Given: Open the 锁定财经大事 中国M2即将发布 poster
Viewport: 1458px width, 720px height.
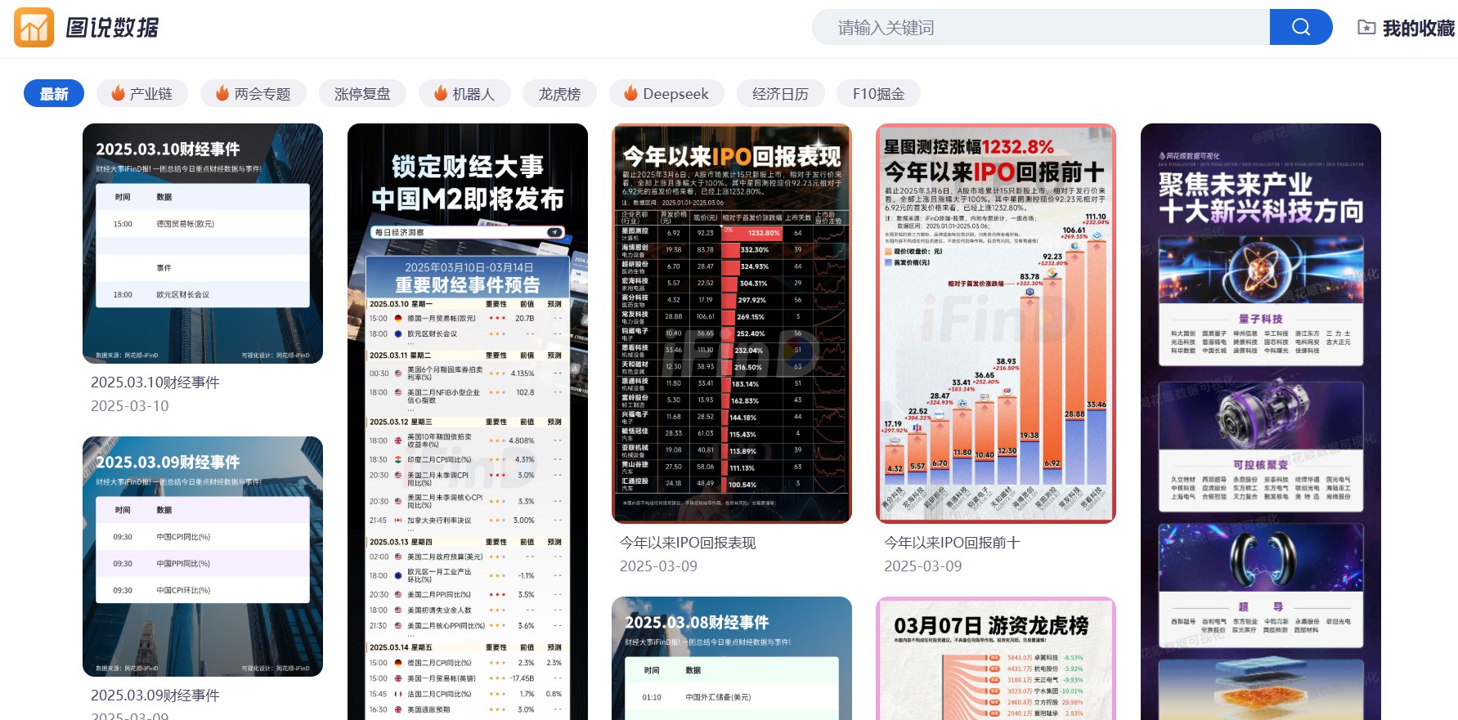Looking at the screenshot, I should coord(468,422).
